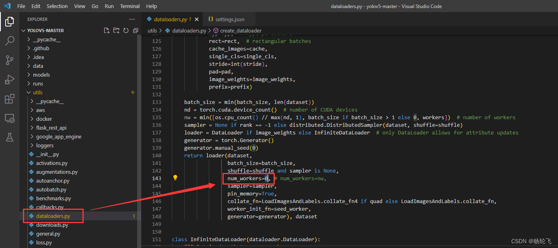This screenshot has width=558, height=248.
Task: Open general.py file
Action: [48, 234]
